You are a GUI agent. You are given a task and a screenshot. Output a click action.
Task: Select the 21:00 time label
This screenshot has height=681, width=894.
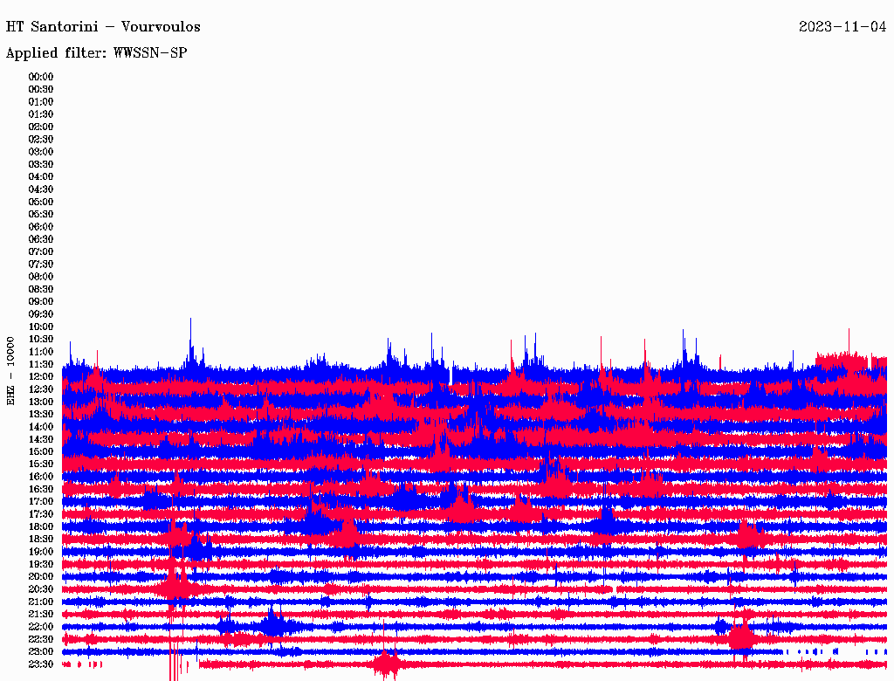[x=41, y=602]
